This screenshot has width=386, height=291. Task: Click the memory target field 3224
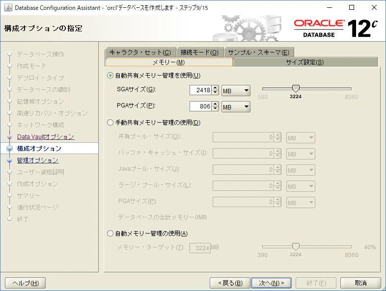[200, 248]
